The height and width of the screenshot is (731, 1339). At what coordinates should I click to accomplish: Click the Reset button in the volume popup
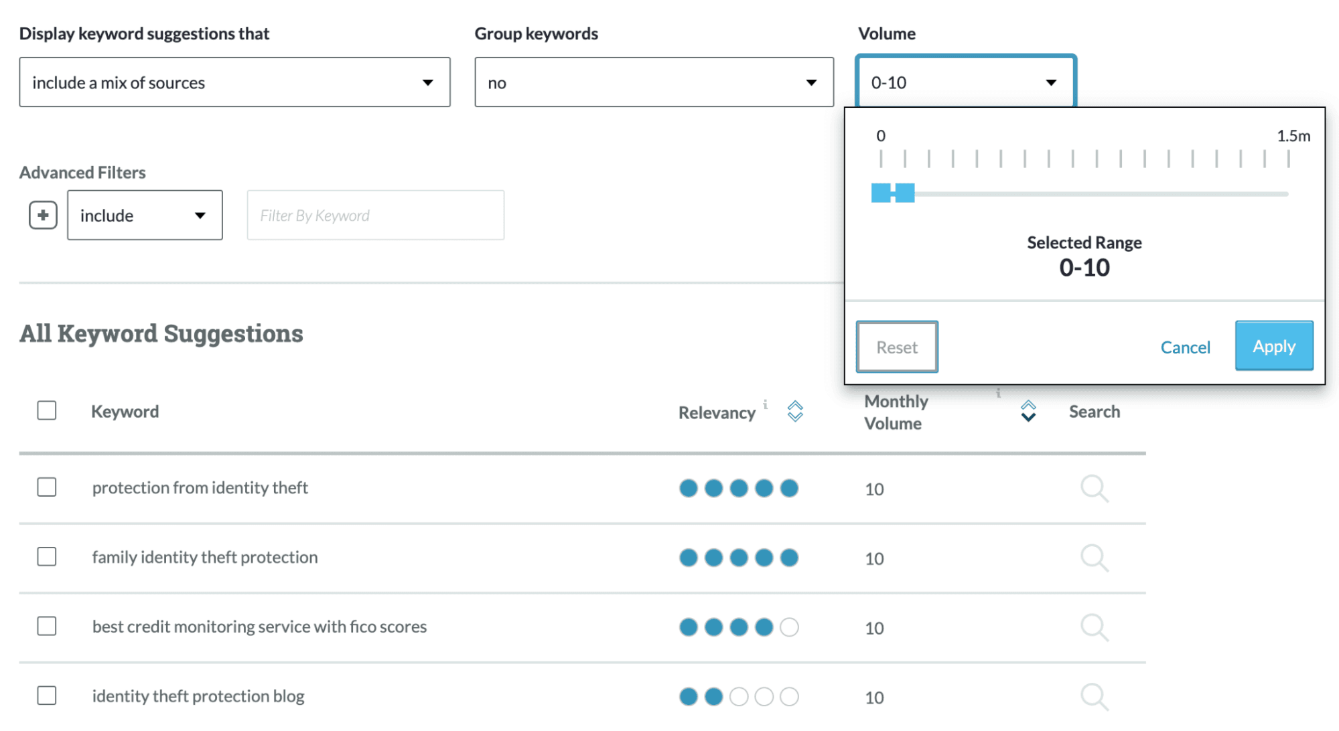[x=896, y=347]
